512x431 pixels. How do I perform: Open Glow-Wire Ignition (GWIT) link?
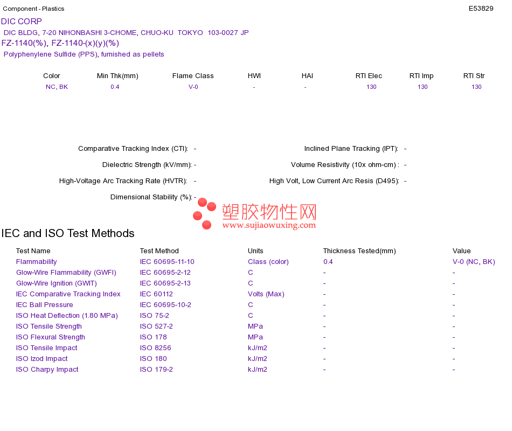tap(57, 283)
